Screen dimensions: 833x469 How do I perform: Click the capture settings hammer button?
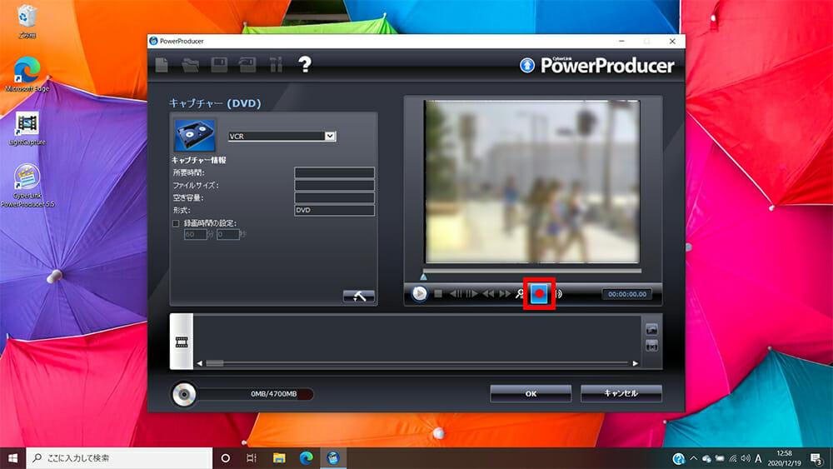coord(358,297)
